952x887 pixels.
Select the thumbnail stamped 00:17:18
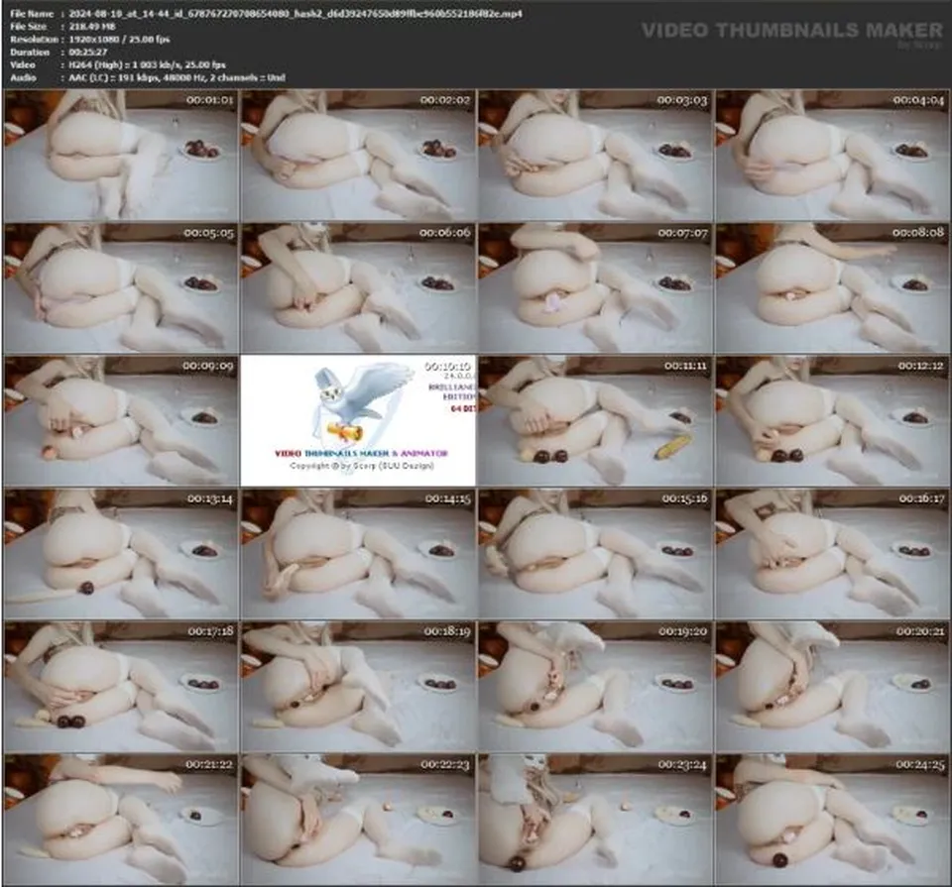(x=121, y=687)
